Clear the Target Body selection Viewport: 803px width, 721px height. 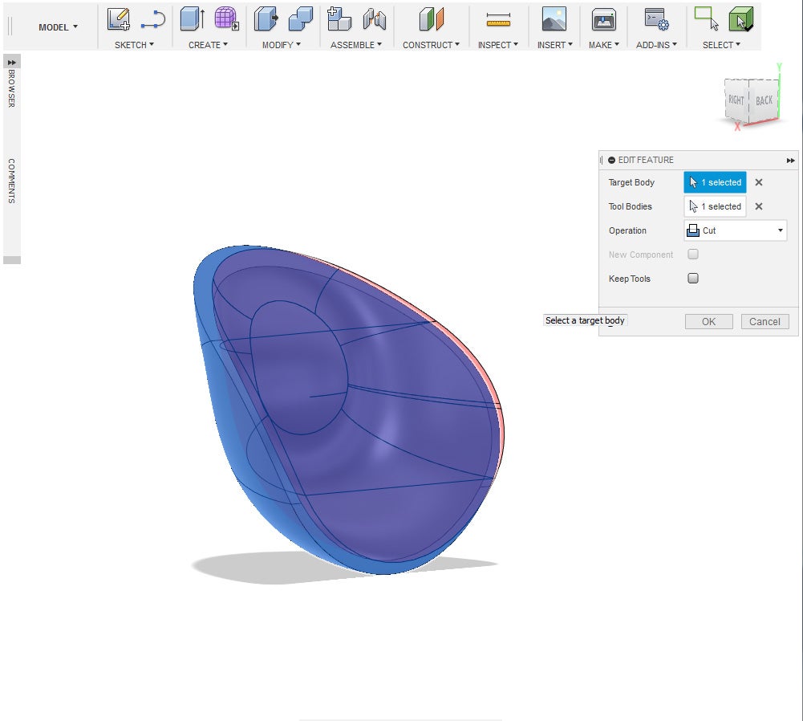(759, 182)
